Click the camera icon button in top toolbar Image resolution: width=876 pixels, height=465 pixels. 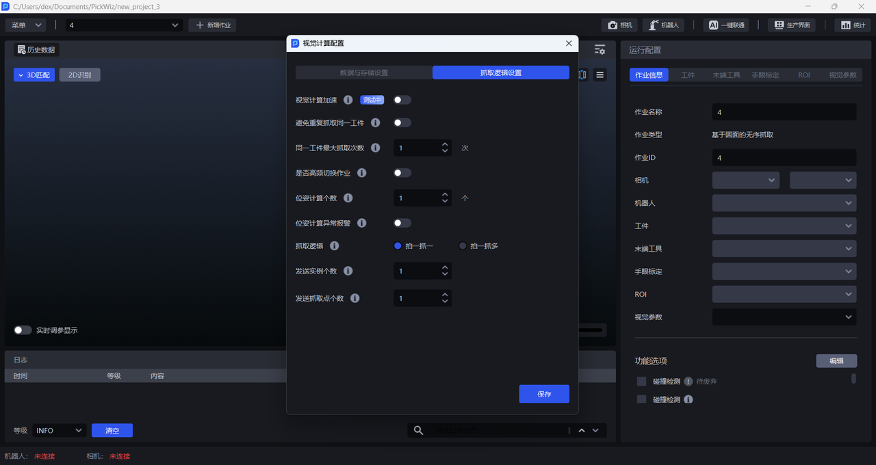tap(619, 25)
